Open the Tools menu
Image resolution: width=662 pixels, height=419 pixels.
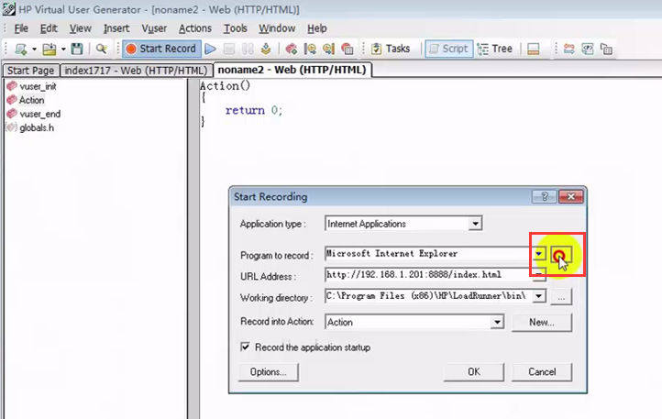point(235,28)
